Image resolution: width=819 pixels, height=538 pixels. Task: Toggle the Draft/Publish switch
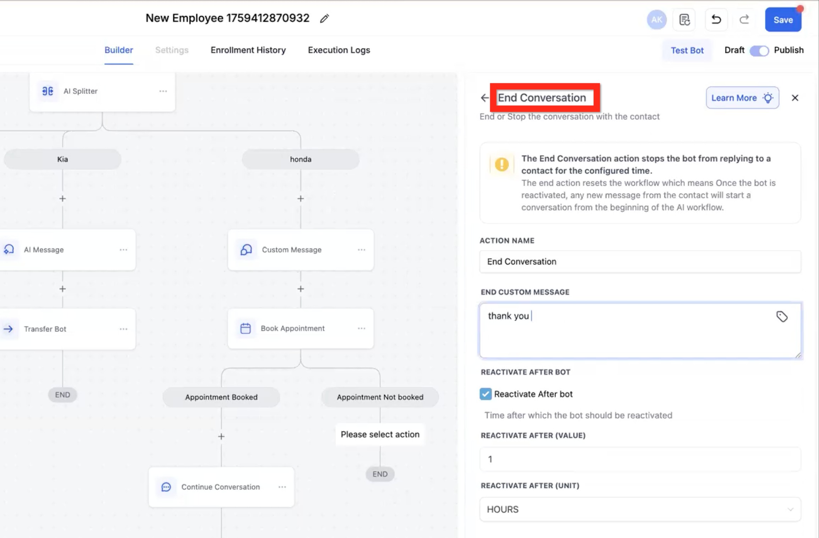coord(759,50)
